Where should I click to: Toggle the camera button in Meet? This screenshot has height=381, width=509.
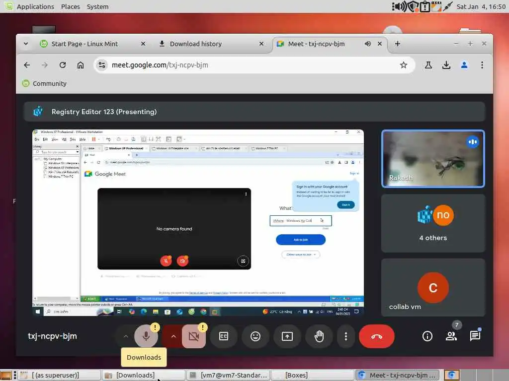pyautogui.click(x=194, y=336)
